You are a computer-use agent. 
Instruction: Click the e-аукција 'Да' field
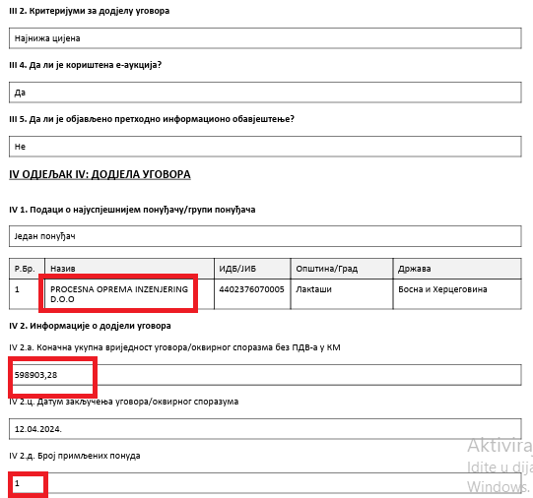[265, 93]
